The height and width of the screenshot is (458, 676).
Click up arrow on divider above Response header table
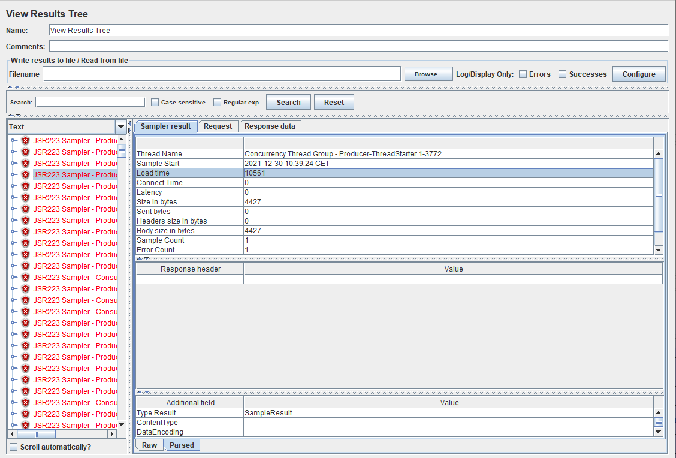[x=140, y=258]
